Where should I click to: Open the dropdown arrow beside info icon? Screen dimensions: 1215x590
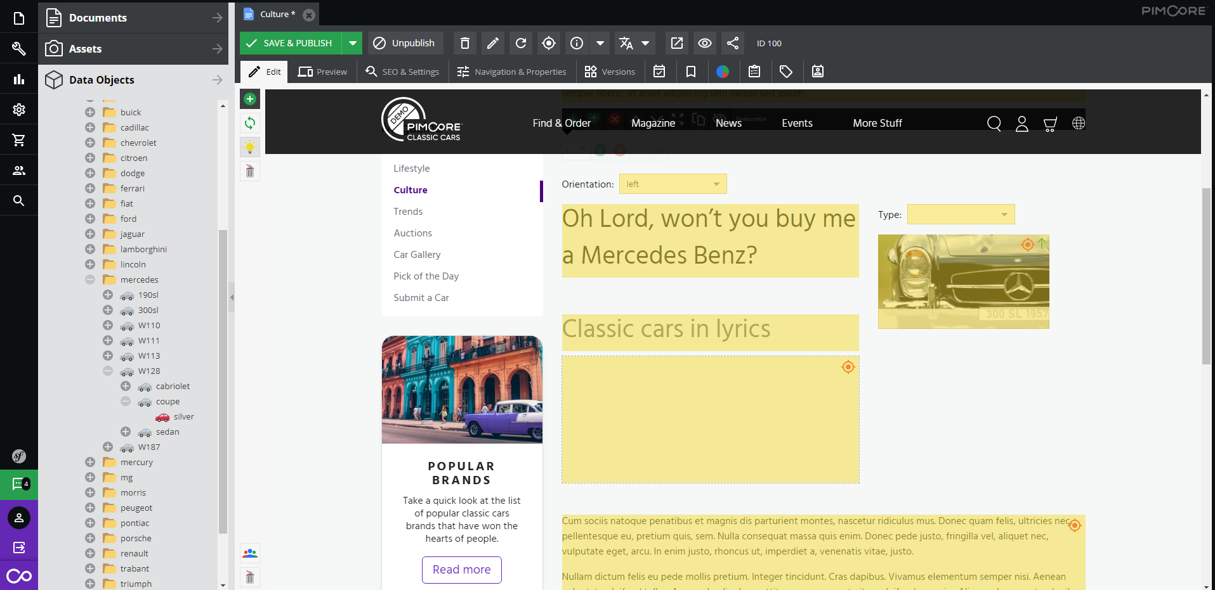[x=600, y=43]
